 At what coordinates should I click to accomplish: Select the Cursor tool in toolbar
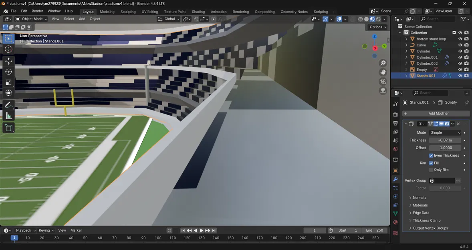coord(8,49)
